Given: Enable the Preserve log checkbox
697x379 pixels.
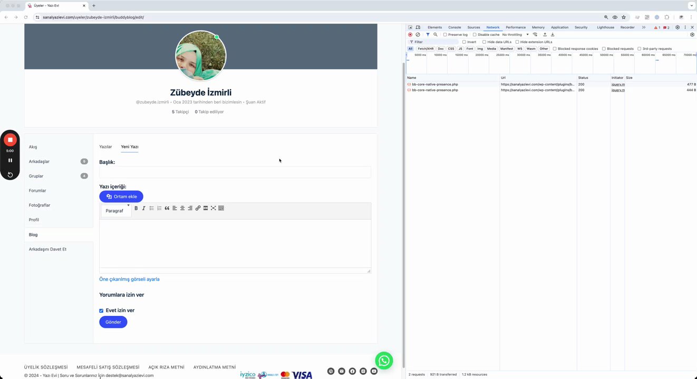Looking at the screenshot, I should tap(445, 35).
